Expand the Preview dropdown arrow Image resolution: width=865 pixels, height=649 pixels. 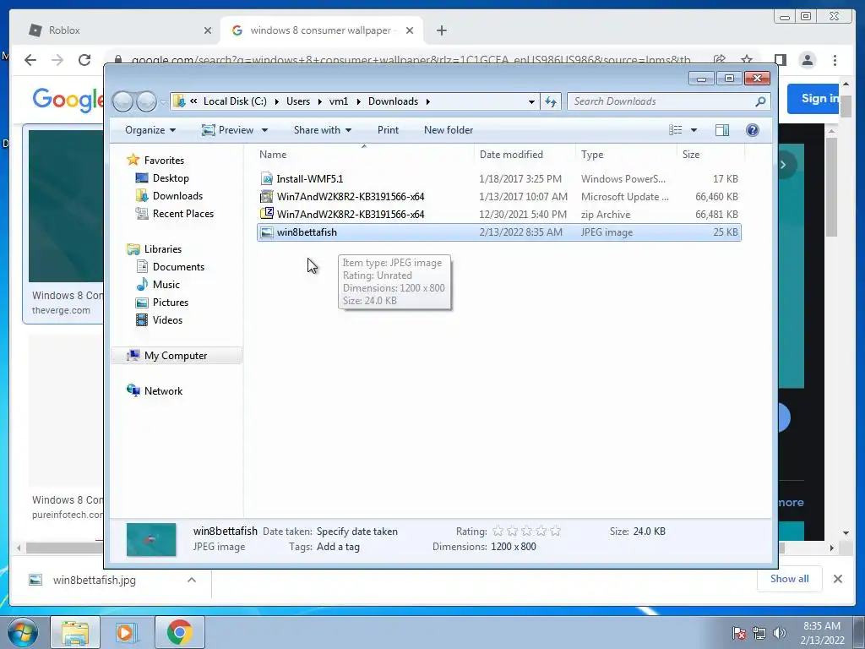(x=264, y=130)
